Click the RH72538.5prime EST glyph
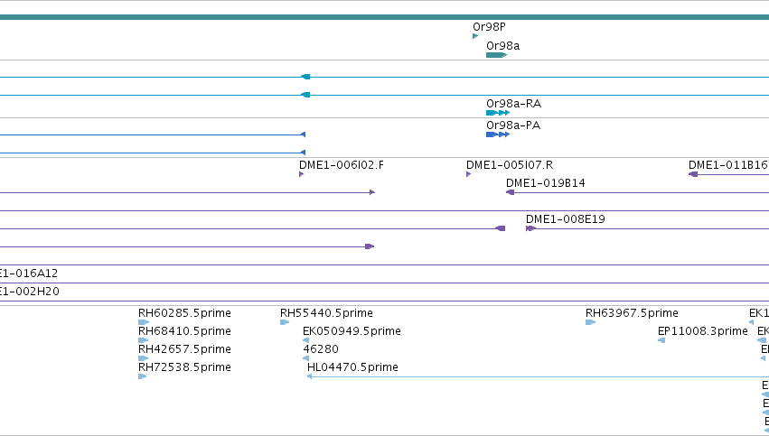Viewport: 769px width, 436px height. point(143,376)
